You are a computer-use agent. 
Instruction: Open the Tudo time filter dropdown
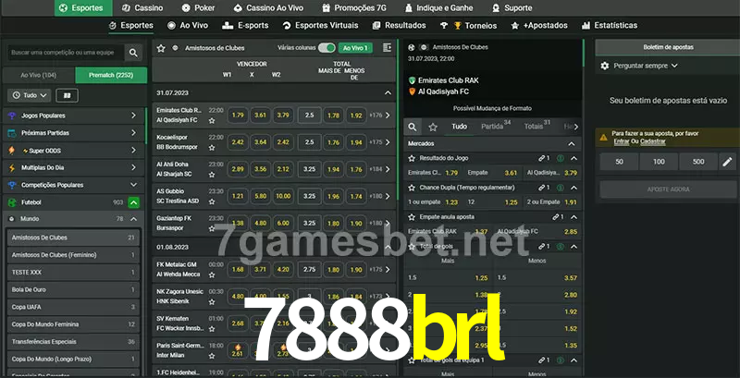pyautogui.click(x=28, y=95)
